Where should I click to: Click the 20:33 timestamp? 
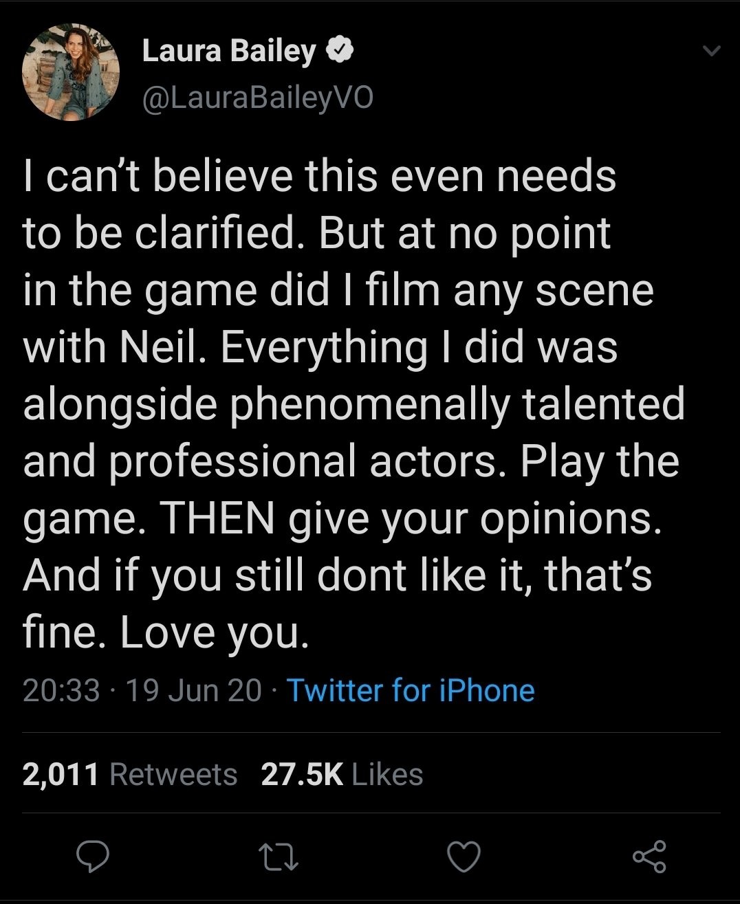[61, 690]
